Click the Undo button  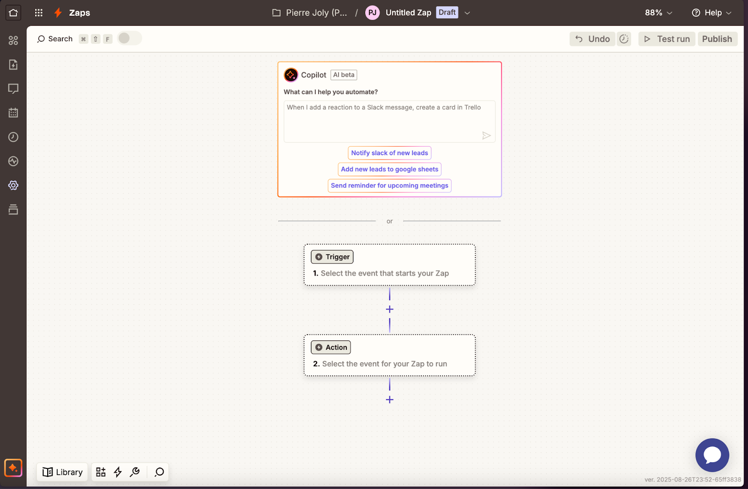click(x=592, y=39)
